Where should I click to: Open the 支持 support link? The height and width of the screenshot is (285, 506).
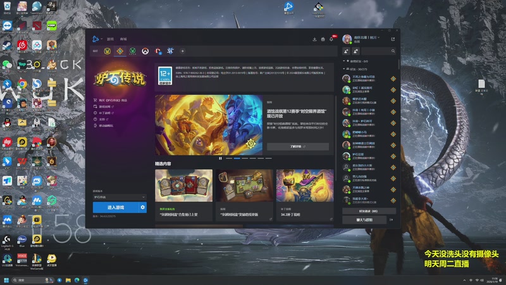(101, 119)
